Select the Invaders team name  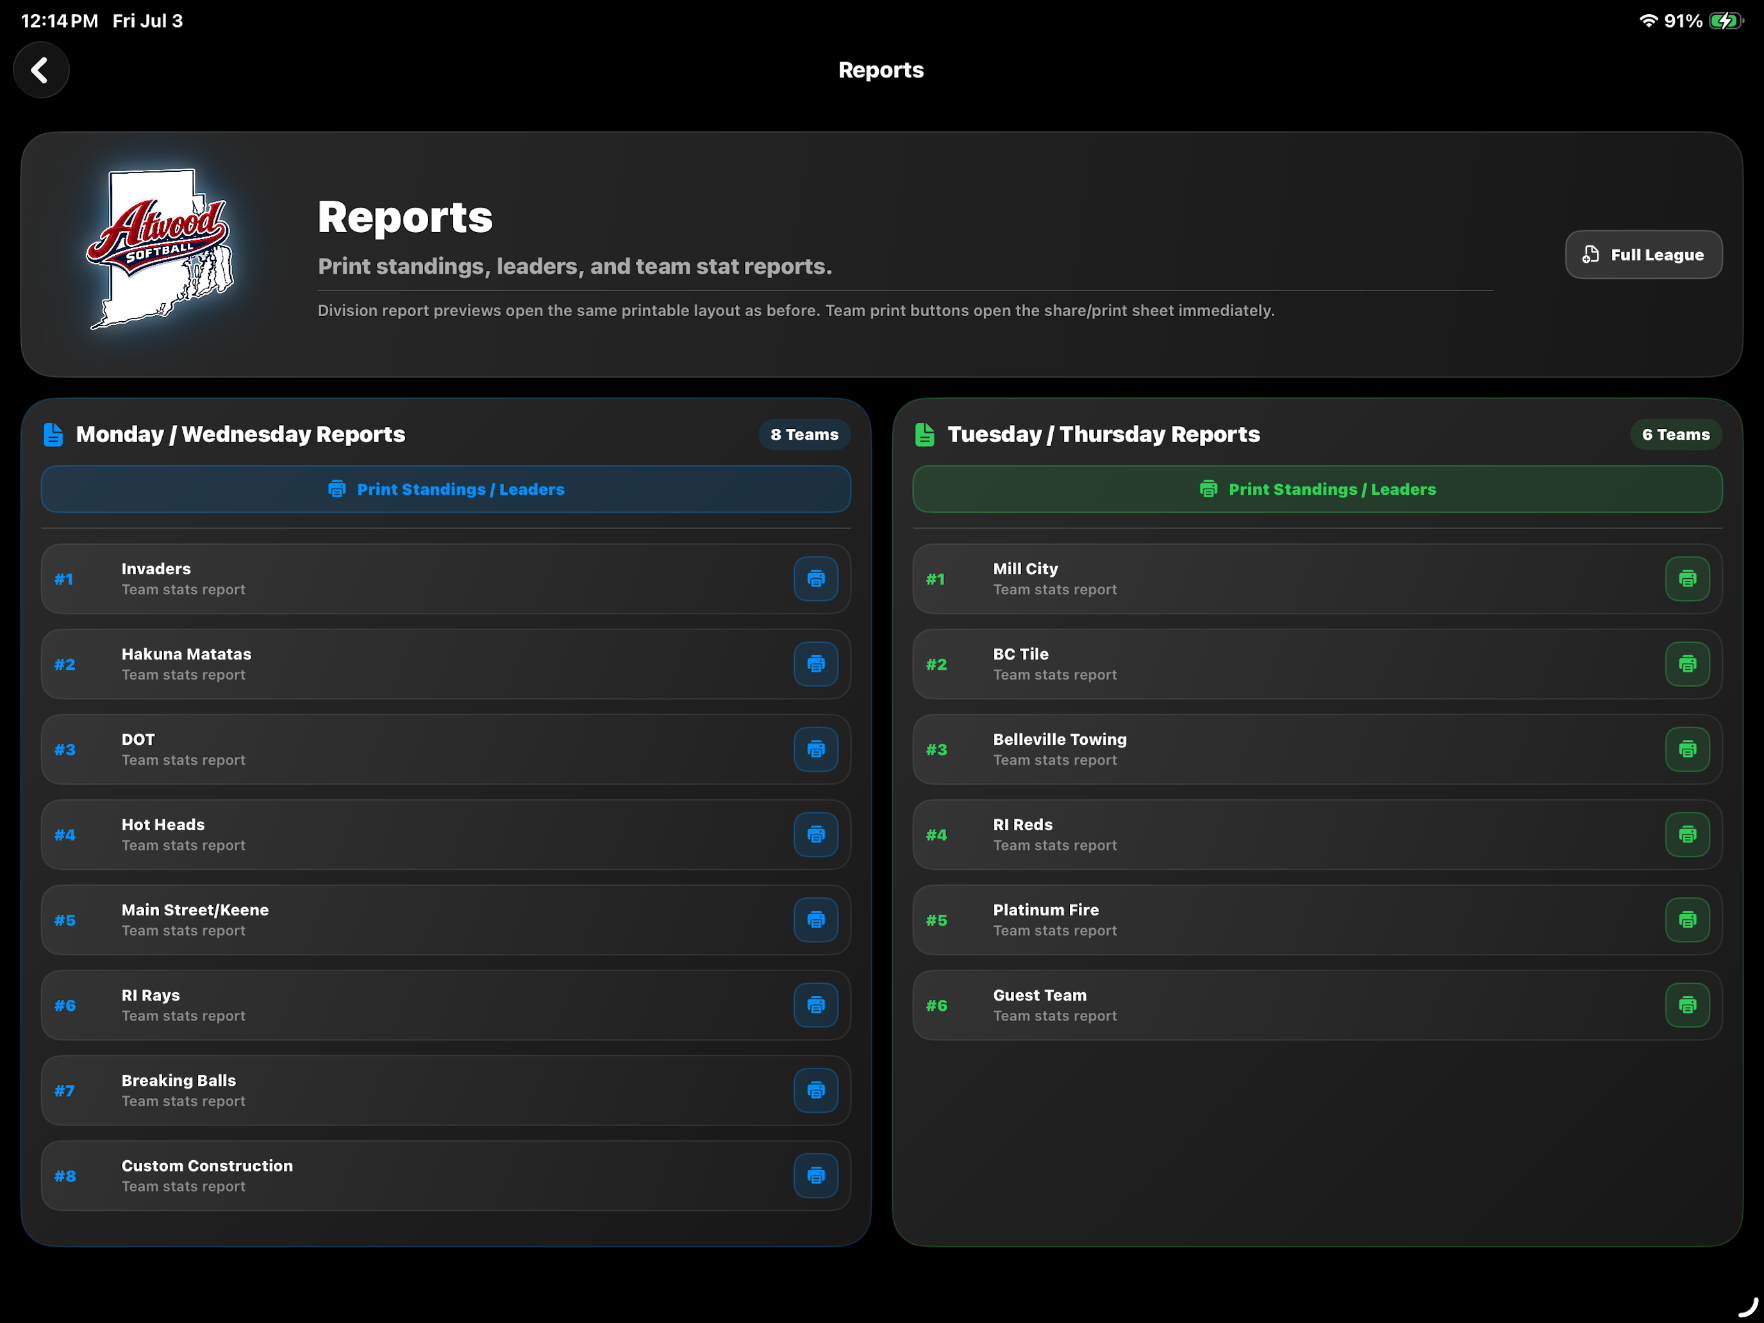(156, 569)
